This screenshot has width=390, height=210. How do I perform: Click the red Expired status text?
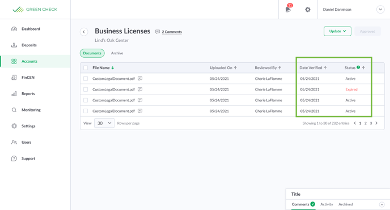pyautogui.click(x=351, y=89)
